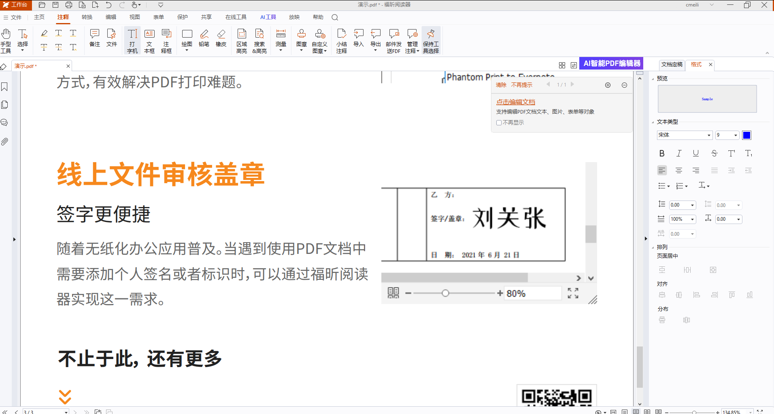Open the attachments paperclip panel
This screenshot has height=414, width=774.
[x=4, y=142]
